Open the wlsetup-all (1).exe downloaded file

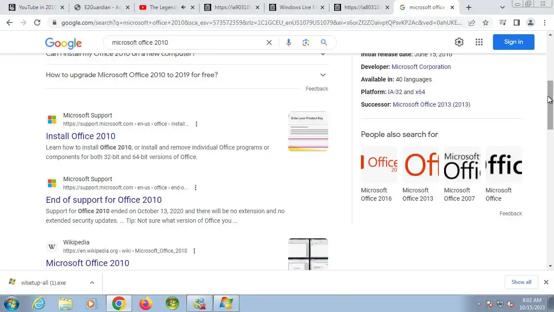tap(43, 283)
